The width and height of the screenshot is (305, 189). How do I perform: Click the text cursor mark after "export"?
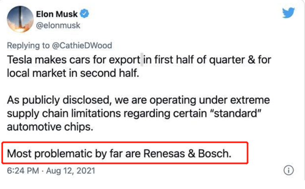[x=142, y=60]
